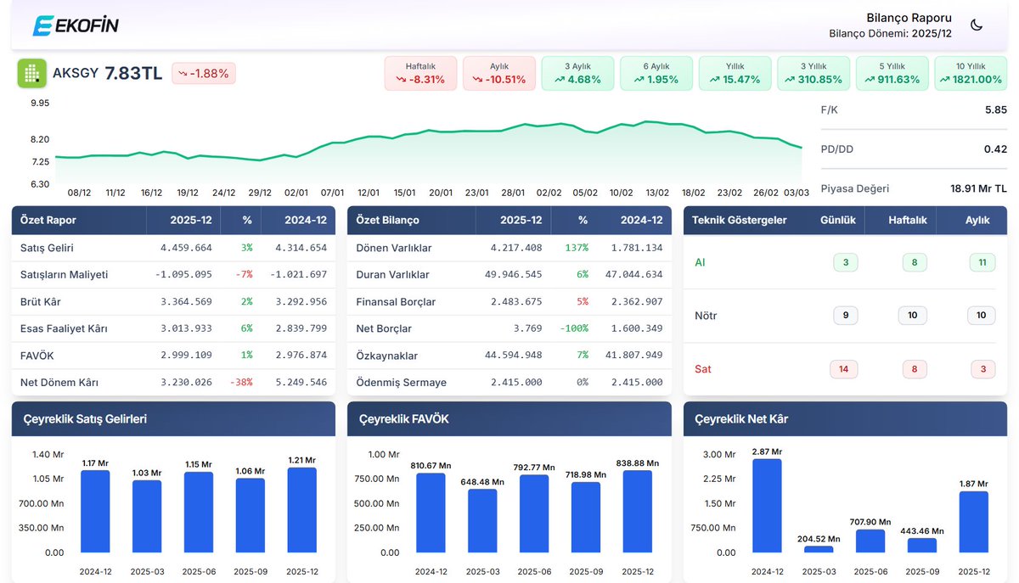Screen dimensions: 1019x583
Task: Click the Günlük column header
Action: 838,220
